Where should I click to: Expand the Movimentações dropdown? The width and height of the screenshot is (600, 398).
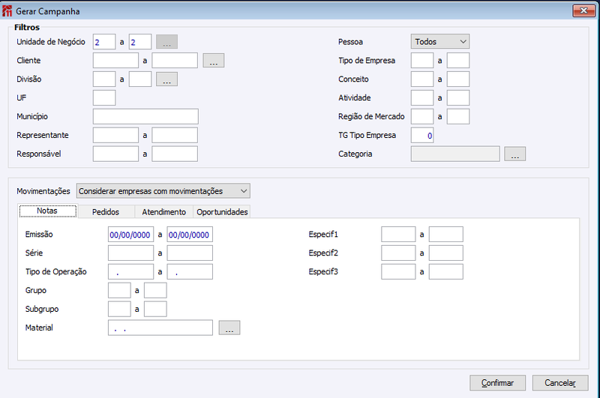(163, 191)
